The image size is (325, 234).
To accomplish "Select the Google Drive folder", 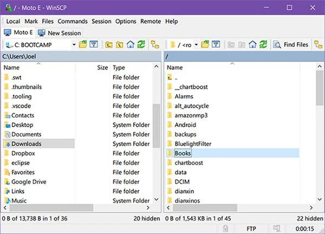I will point(29,182).
